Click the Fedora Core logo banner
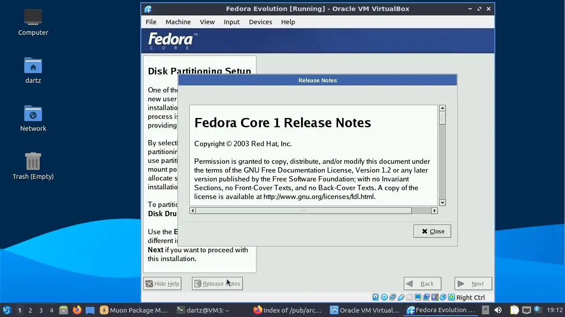This screenshot has height=317, width=565. pyautogui.click(x=173, y=41)
